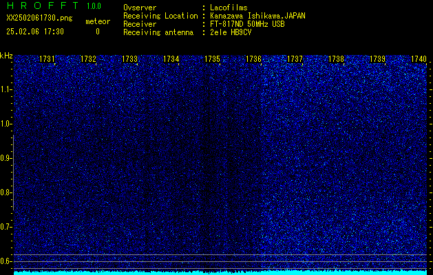Click the 0.7 kHz axis label
This screenshot has width=433, height=275.
pos(5,227)
